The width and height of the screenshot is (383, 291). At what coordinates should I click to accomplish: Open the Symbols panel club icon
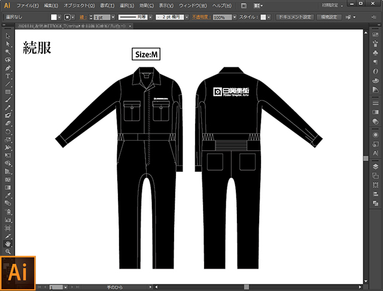pyautogui.click(x=375, y=53)
